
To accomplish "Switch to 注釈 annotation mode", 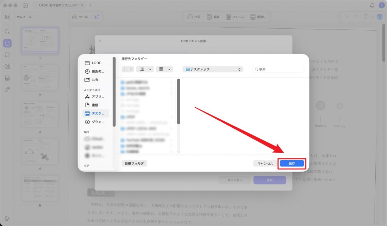I will click(194, 17).
